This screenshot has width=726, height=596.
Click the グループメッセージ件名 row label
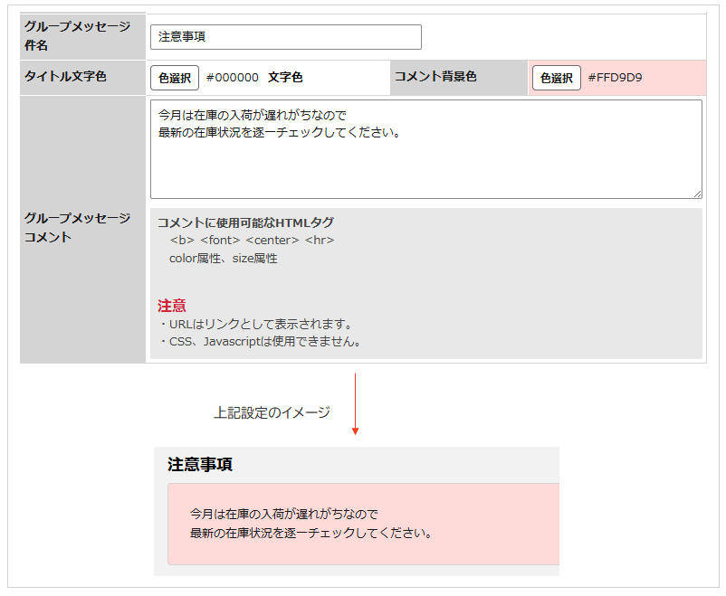[77, 35]
